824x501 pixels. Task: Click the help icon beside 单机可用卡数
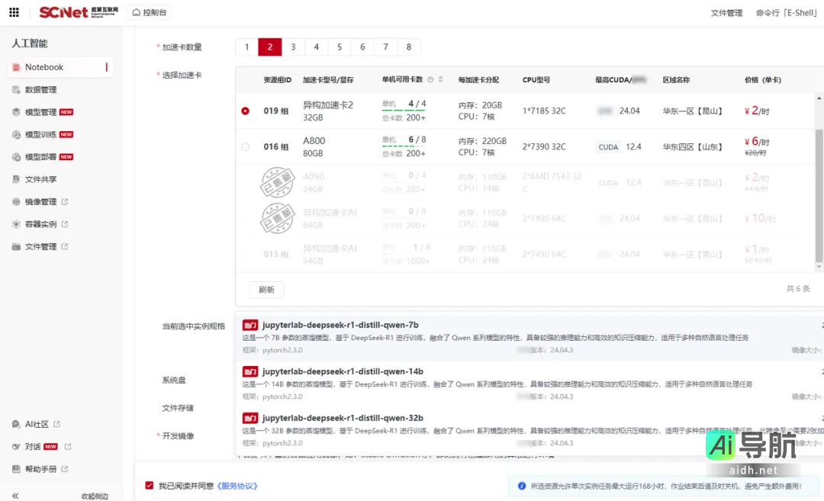(430, 80)
